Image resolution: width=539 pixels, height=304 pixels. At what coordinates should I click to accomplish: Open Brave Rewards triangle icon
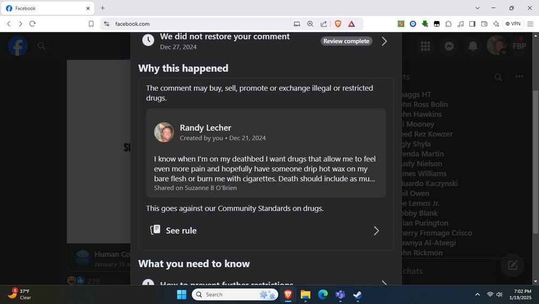coord(351,24)
